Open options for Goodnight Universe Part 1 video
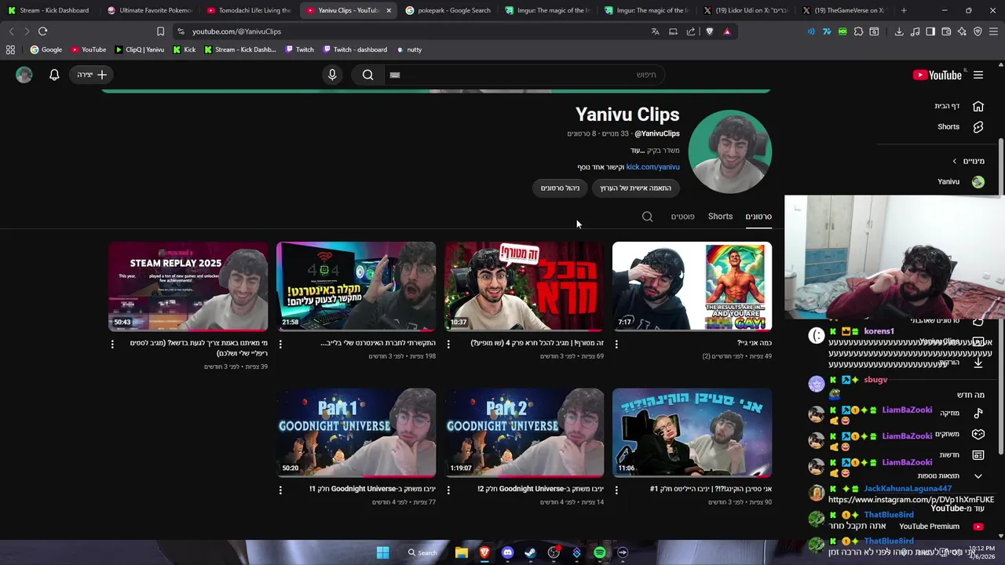 pyautogui.click(x=280, y=490)
